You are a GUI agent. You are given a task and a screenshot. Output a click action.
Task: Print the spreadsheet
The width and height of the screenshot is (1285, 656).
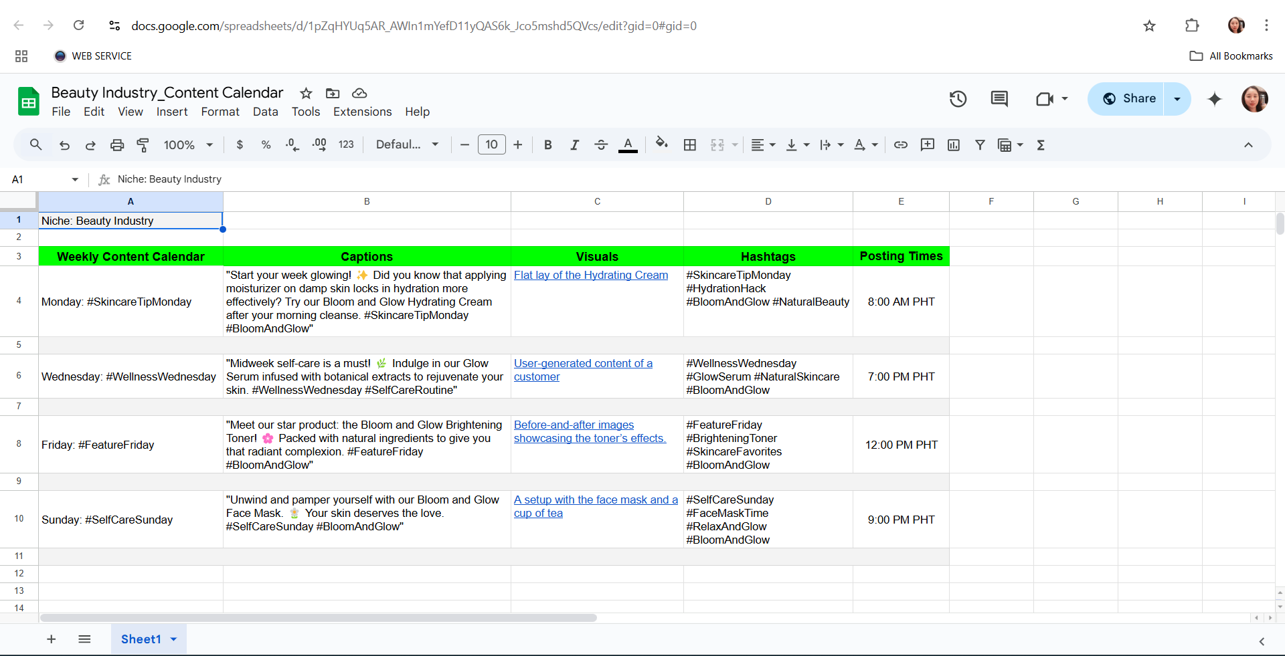pos(117,144)
